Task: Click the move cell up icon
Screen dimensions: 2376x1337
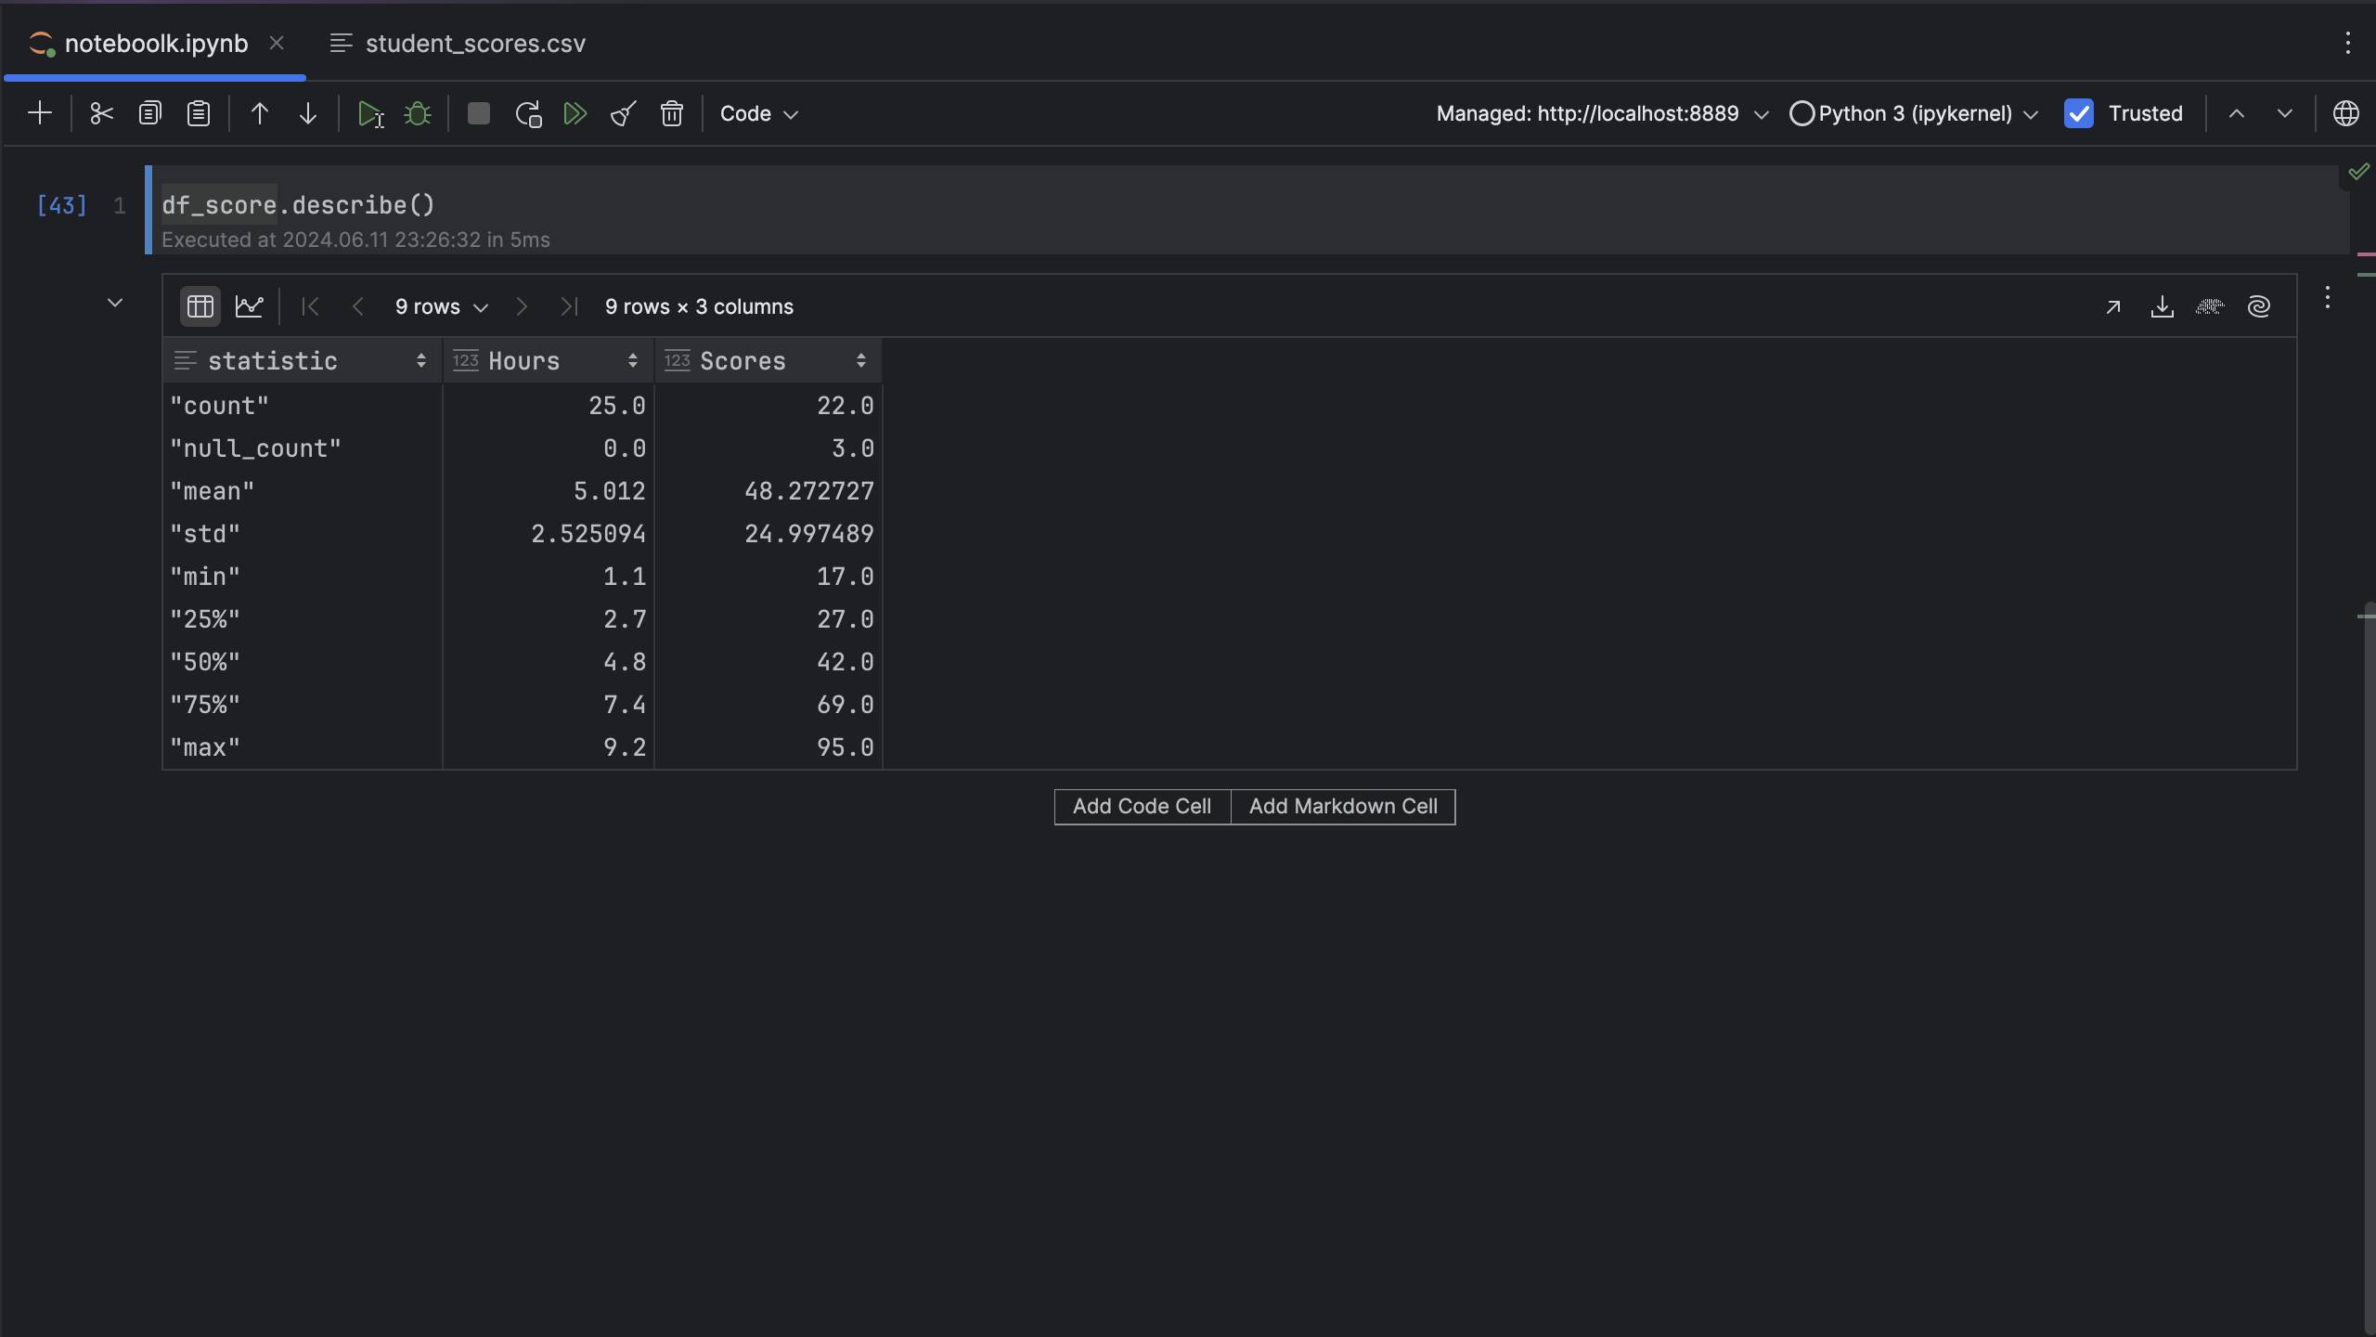Action: (x=256, y=112)
